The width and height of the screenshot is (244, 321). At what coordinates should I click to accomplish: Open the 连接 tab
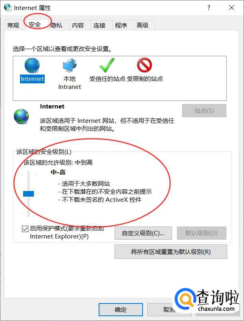[x=99, y=26]
